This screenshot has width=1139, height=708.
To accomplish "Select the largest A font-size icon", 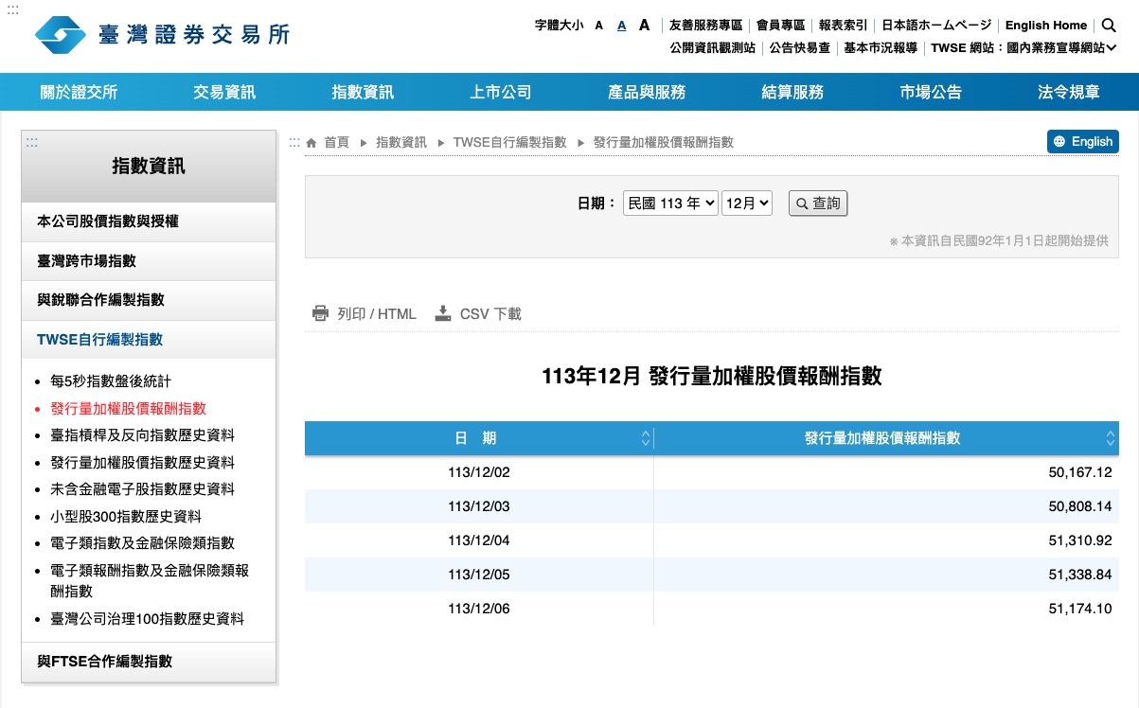I will [x=644, y=25].
